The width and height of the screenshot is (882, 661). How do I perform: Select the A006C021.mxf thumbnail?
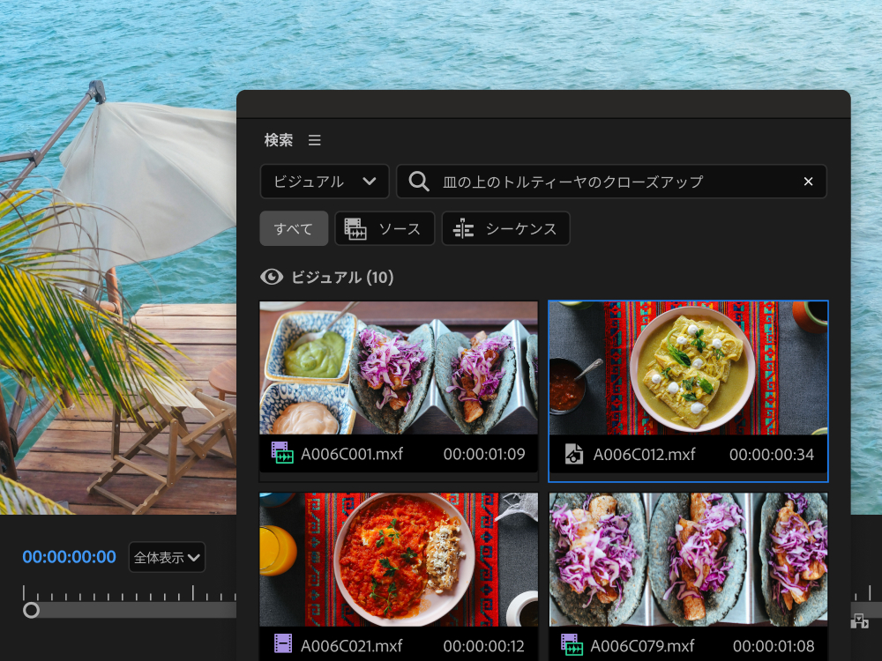[399, 560]
